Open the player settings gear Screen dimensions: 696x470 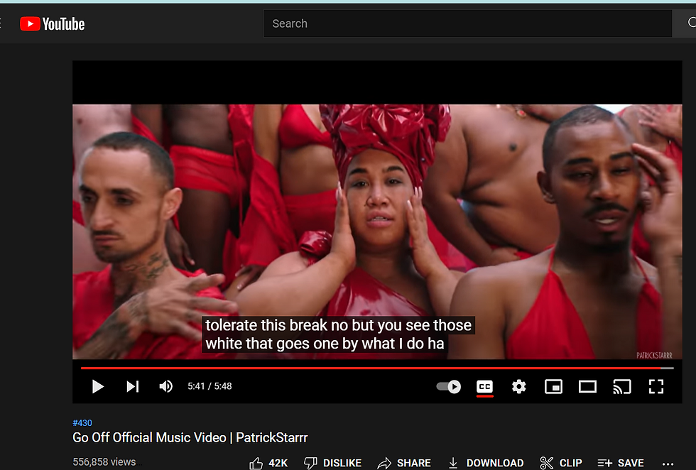click(x=519, y=386)
